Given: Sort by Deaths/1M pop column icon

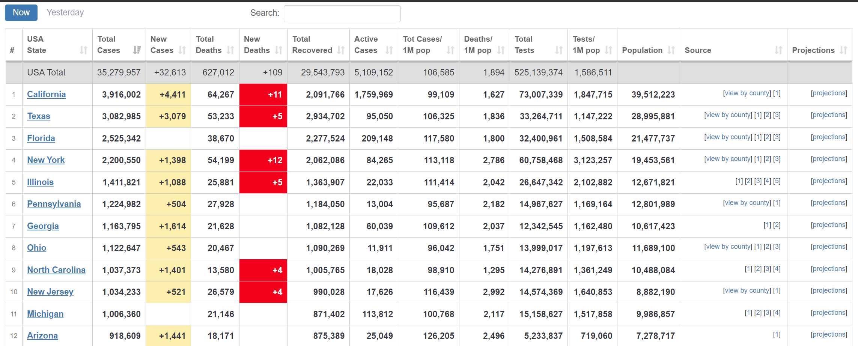Looking at the screenshot, I should 501,50.
